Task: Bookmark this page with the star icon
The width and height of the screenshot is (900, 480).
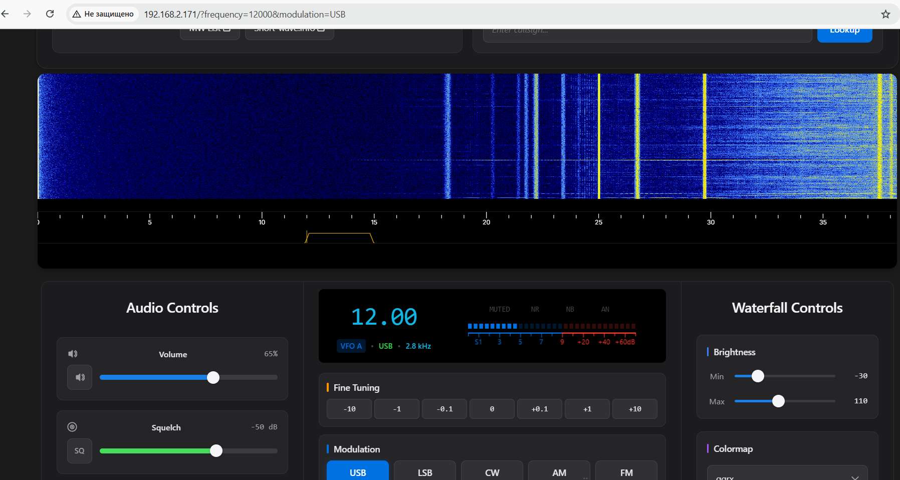Action: click(885, 14)
